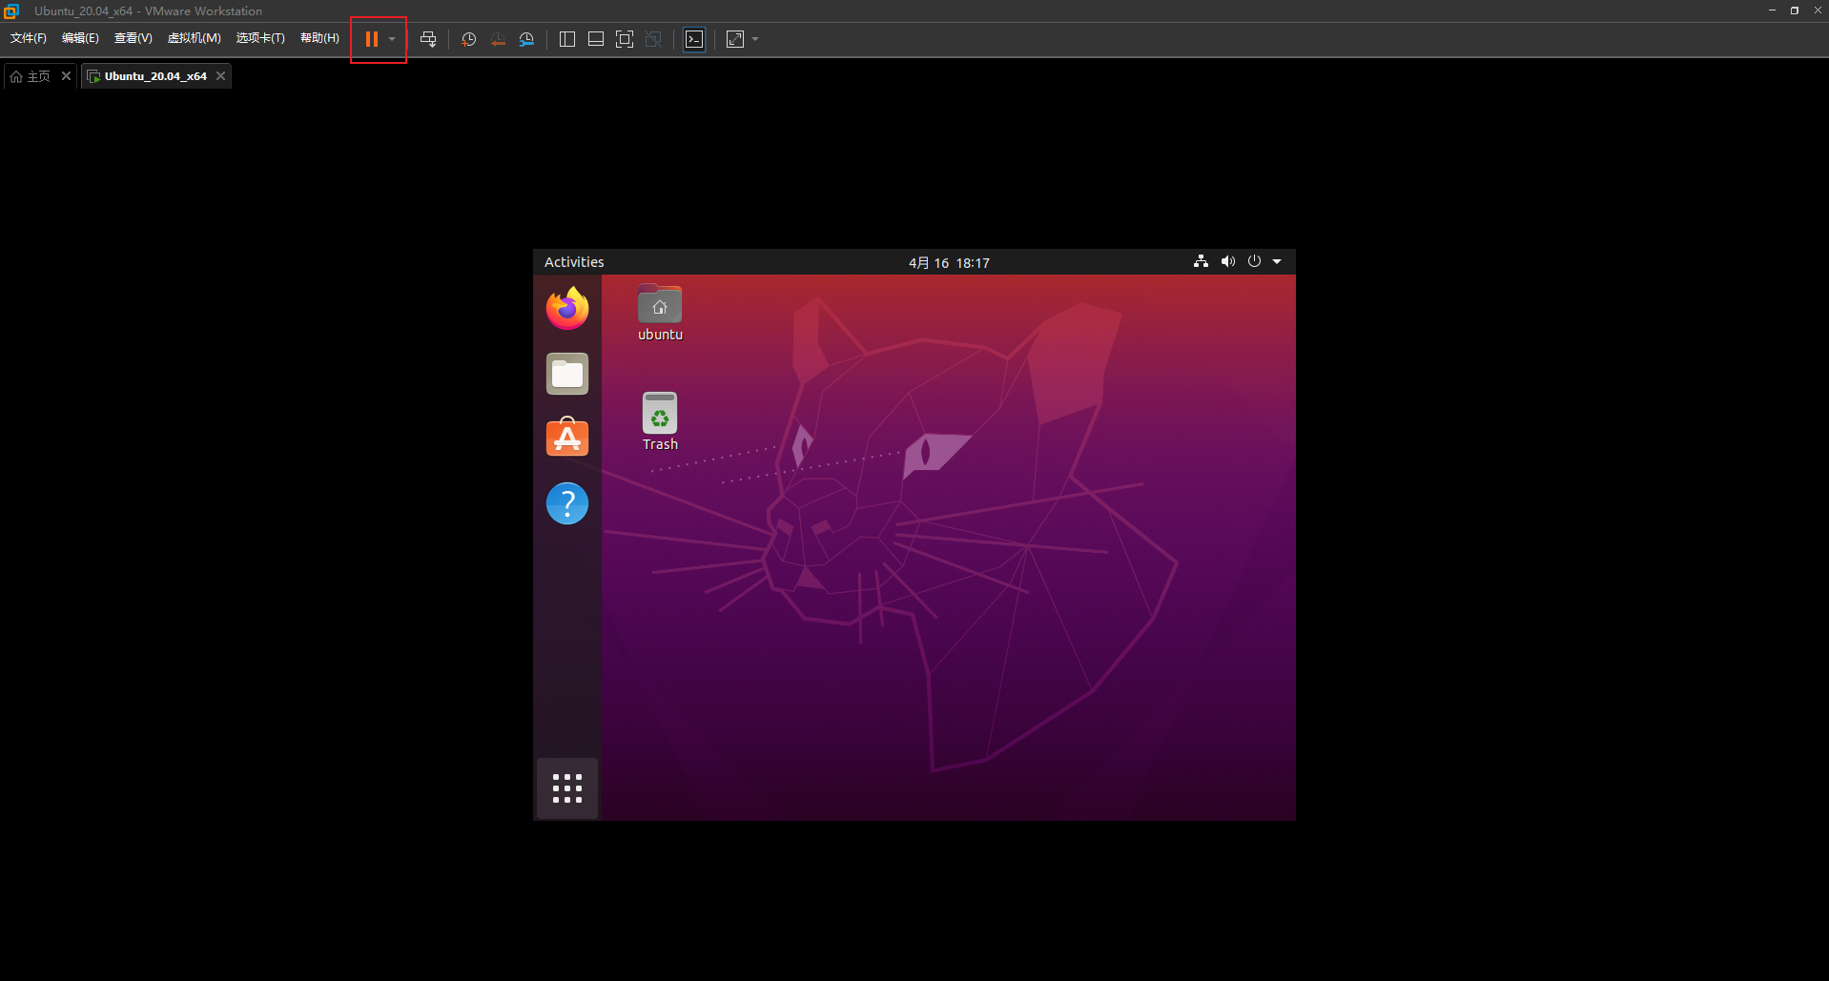This screenshot has height=981, width=1829.
Task: Open the 查看(V) menu
Action: click(x=134, y=38)
